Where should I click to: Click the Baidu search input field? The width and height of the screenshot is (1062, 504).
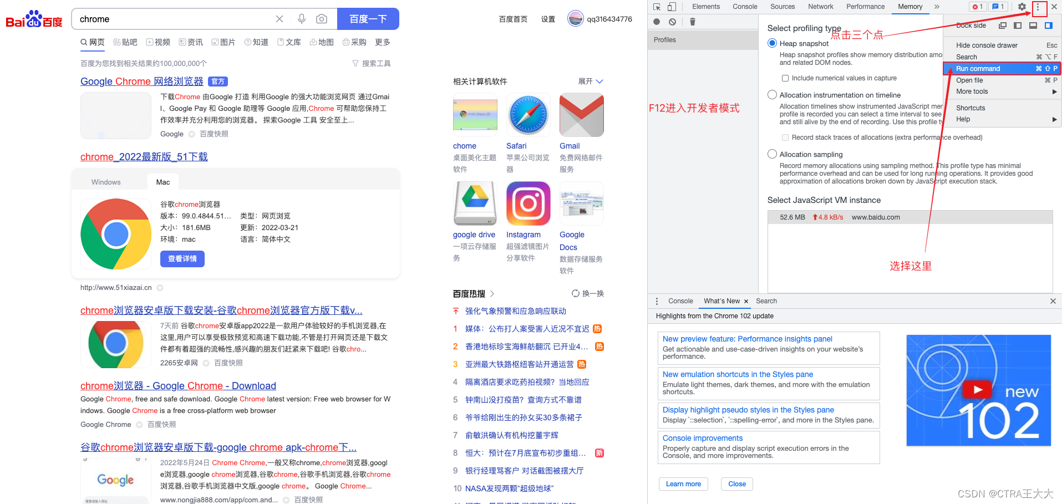click(175, 19)
